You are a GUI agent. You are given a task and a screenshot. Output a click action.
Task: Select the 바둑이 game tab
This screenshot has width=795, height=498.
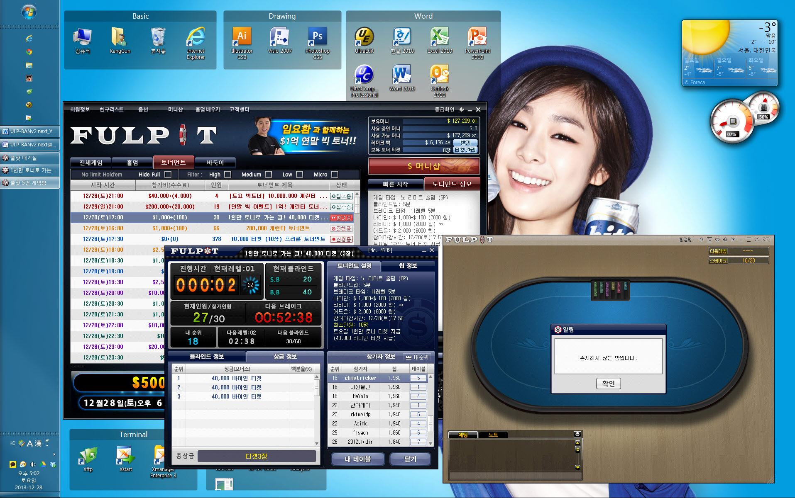[215, 163]
